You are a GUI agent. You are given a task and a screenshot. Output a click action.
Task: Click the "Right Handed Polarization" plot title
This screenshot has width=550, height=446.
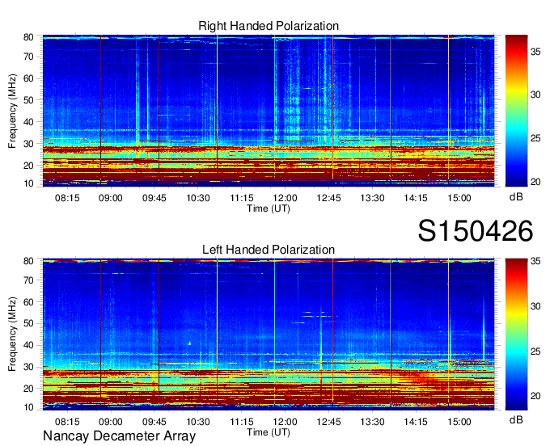click(269, 26)
